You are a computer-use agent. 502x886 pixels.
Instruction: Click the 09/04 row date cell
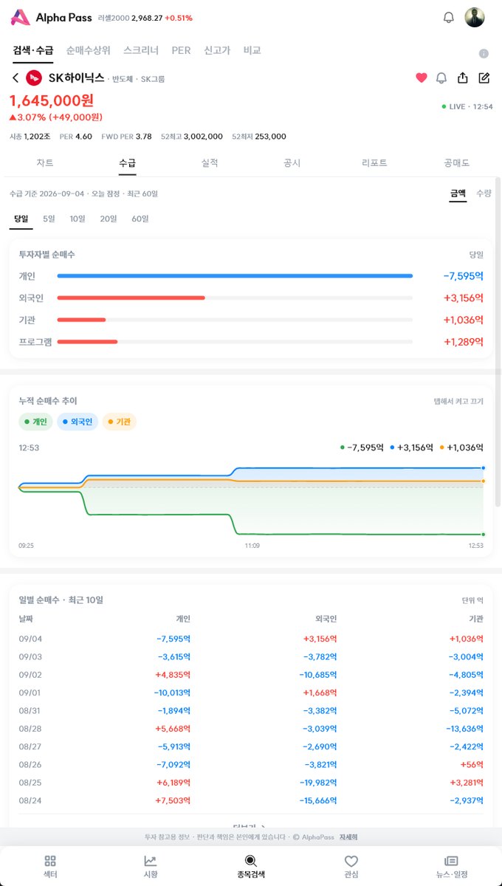30,639
